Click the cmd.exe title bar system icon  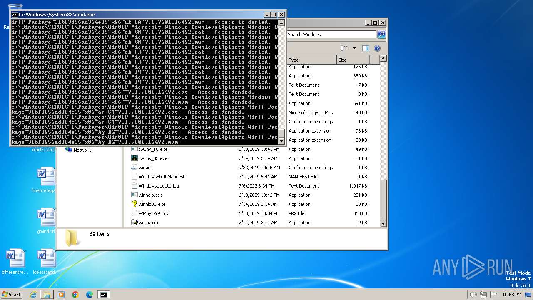click(x=15, y=15)
